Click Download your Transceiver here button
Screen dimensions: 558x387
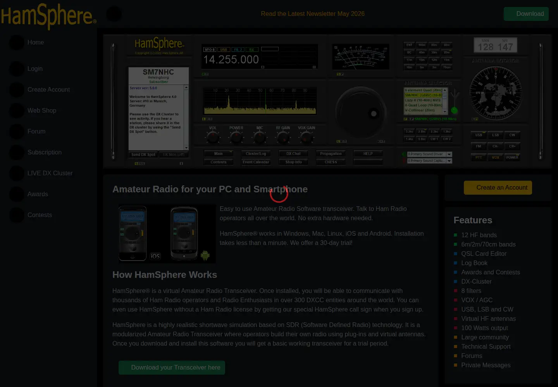click(x=172, y=368)
